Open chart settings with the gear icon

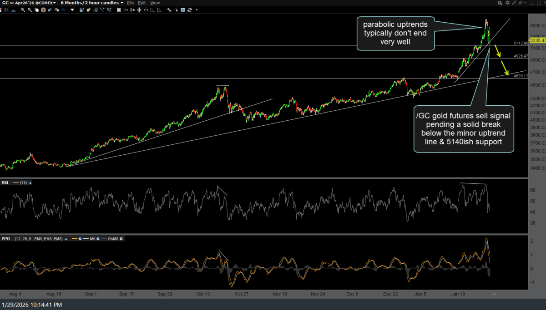507,3
